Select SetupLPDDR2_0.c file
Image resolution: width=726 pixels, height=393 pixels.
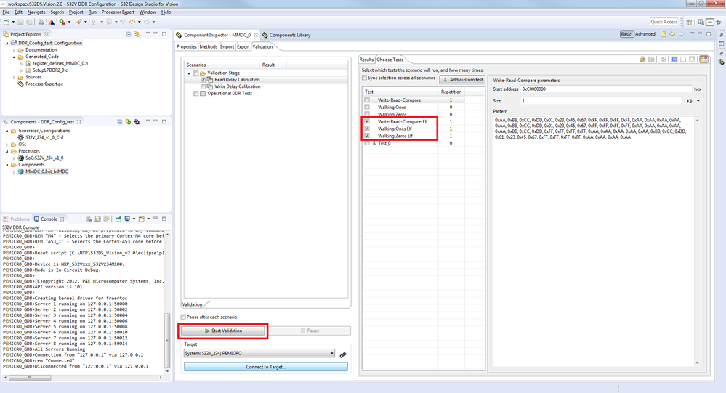tap(50, 70)
